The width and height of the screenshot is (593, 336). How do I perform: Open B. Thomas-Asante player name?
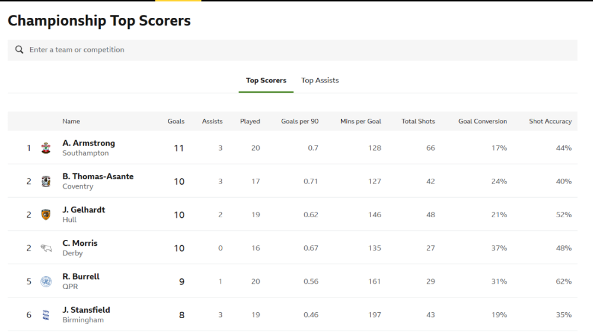98,176
